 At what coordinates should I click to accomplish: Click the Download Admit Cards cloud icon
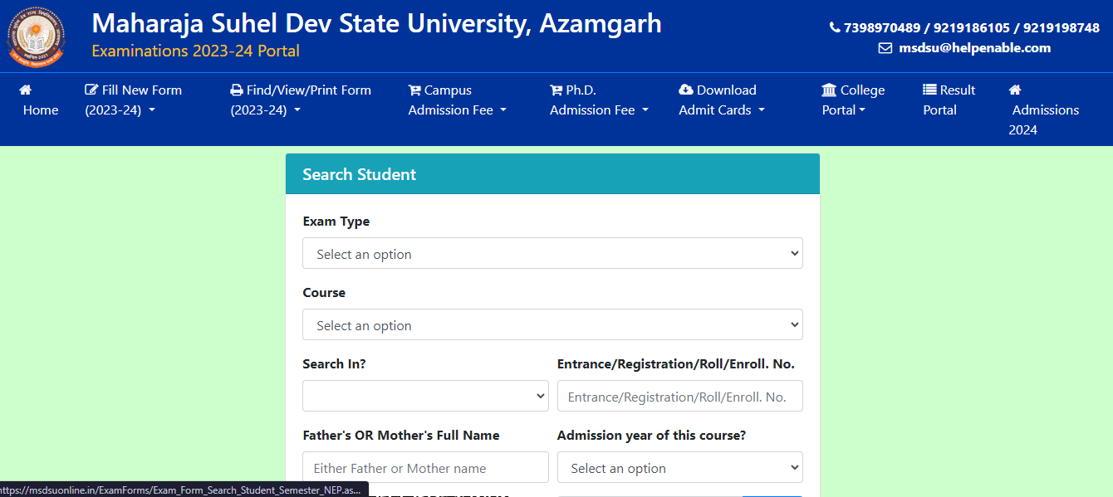(x=686, y=90)
